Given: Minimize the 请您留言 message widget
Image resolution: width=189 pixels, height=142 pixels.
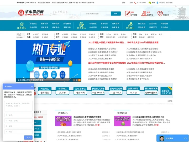Looking at the screenshot, I should tap(32, 87).
